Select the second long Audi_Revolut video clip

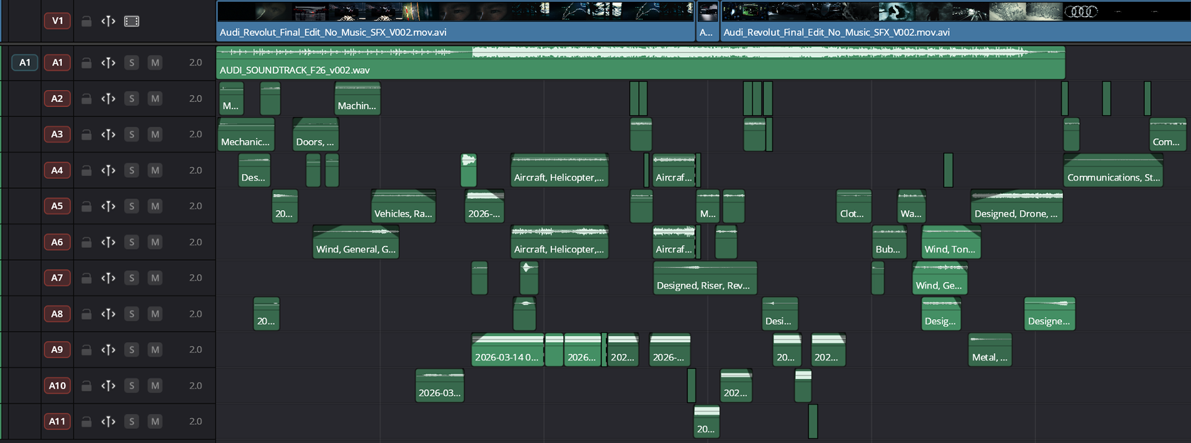tap(955, 22)
